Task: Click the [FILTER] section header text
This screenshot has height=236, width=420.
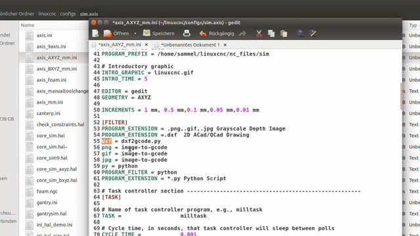Action: [114, 123]
